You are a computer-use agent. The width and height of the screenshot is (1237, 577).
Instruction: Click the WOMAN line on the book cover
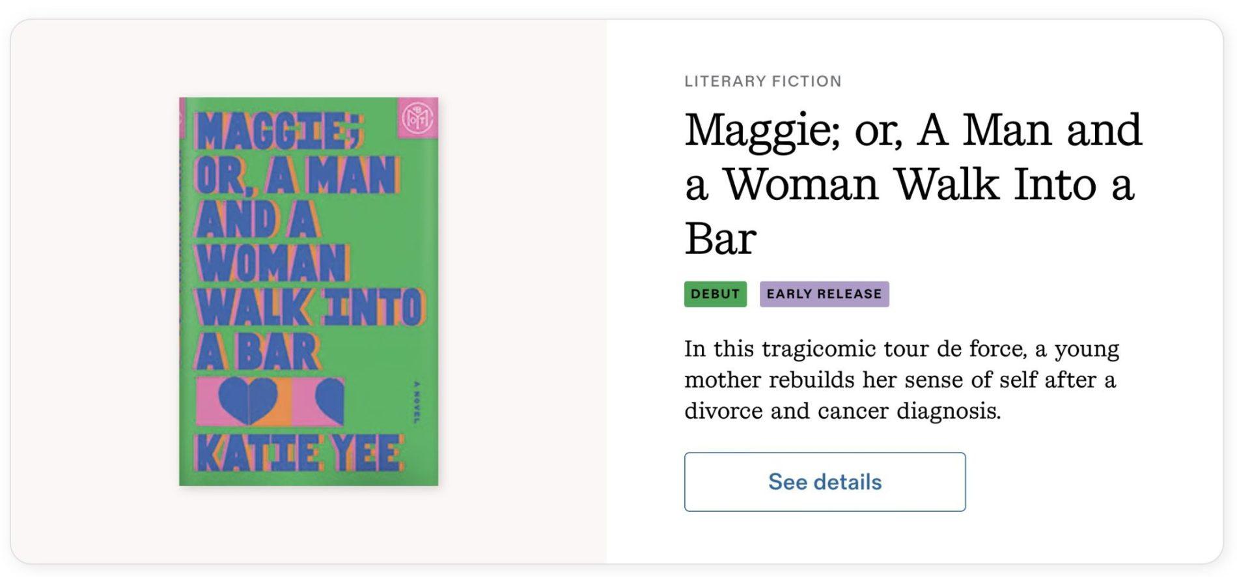click(272, 264)
